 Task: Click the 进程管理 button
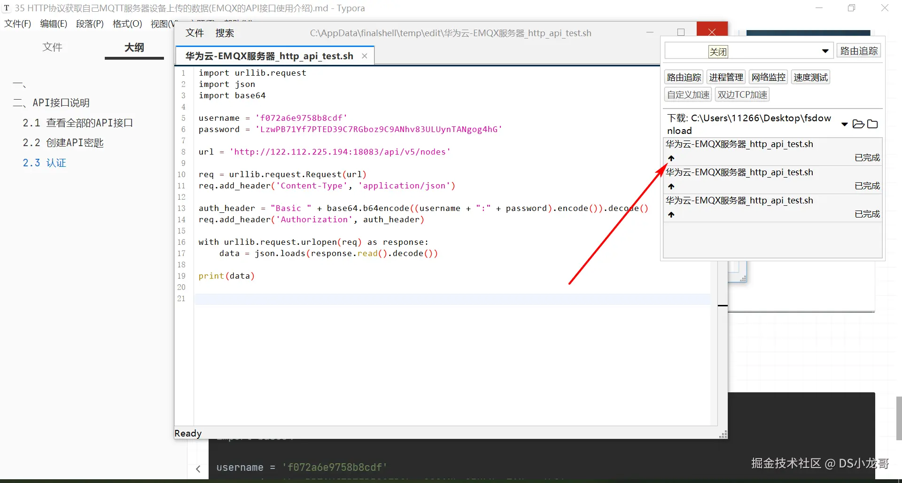[726, 77]
